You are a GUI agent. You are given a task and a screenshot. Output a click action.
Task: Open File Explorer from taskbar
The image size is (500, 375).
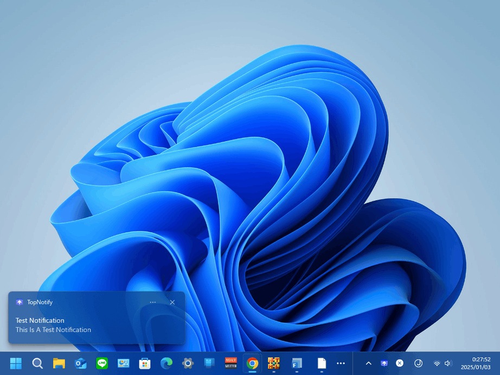coord(59,363)
